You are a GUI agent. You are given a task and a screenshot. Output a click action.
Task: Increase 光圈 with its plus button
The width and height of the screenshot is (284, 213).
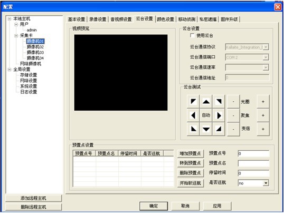point(263,102)
